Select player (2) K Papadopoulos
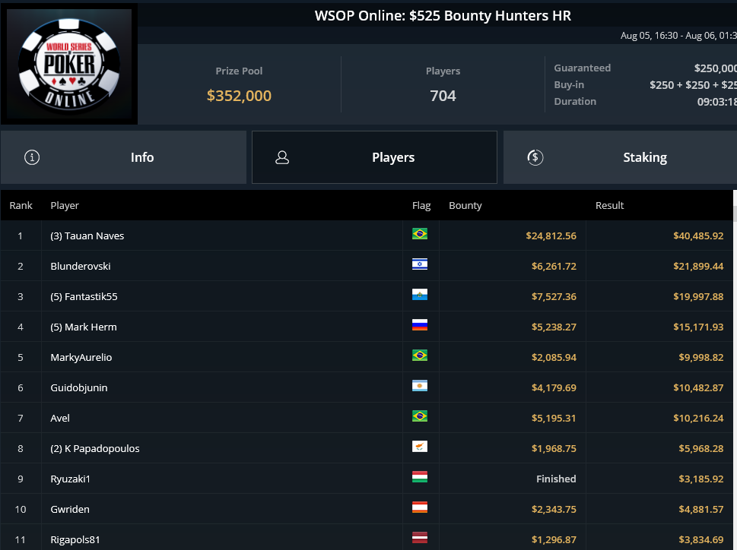Viewport: 737px width, 550px height. point(95,449)
